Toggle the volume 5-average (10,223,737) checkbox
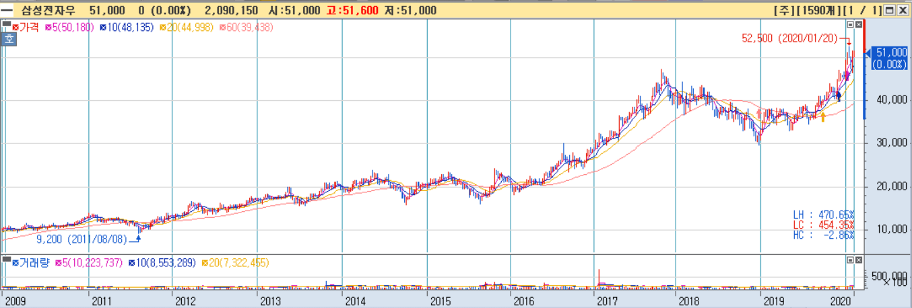The width and height of the screenshot is (912, 308). click(58, 262)
